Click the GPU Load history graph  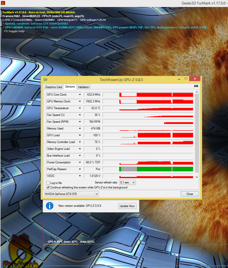148,135
